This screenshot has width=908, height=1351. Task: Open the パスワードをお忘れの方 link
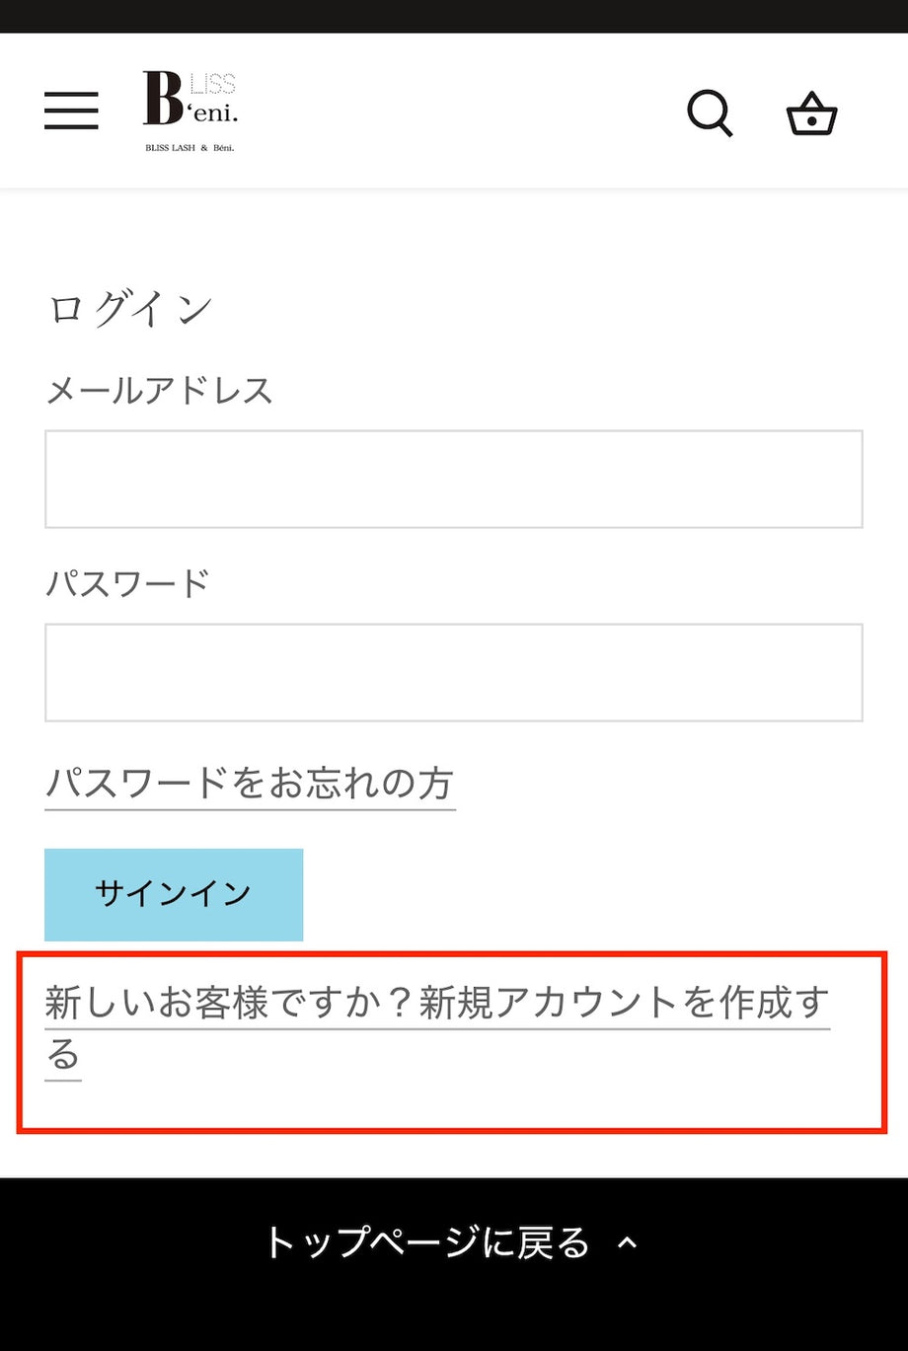click(248, 783)
